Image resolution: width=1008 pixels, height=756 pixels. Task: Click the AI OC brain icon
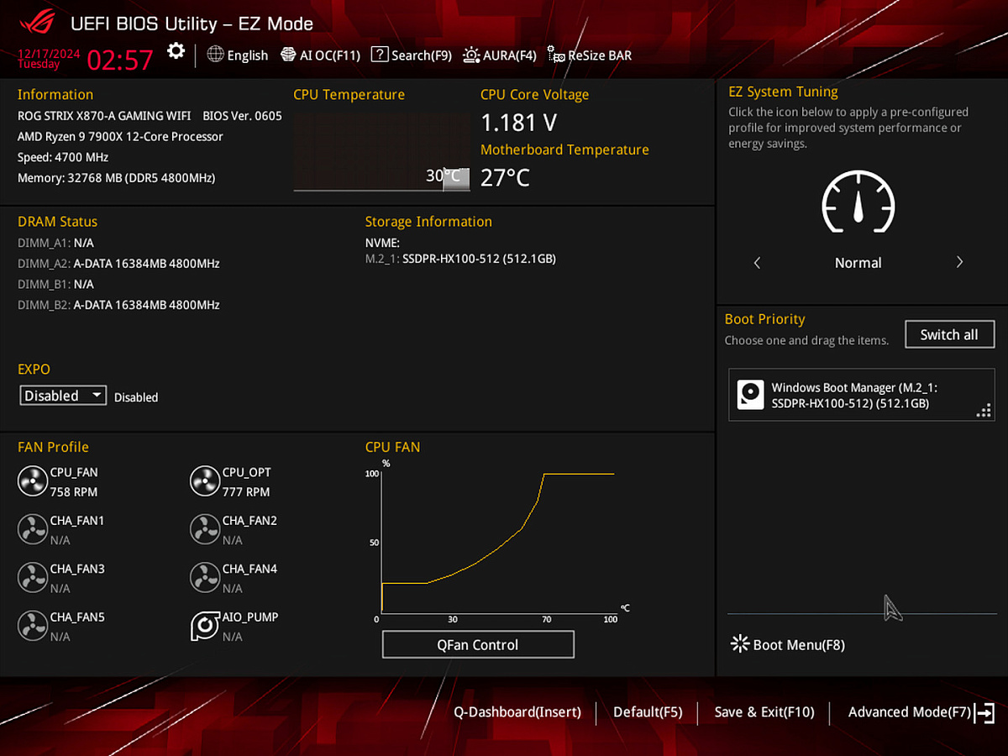tap(288, 55)
